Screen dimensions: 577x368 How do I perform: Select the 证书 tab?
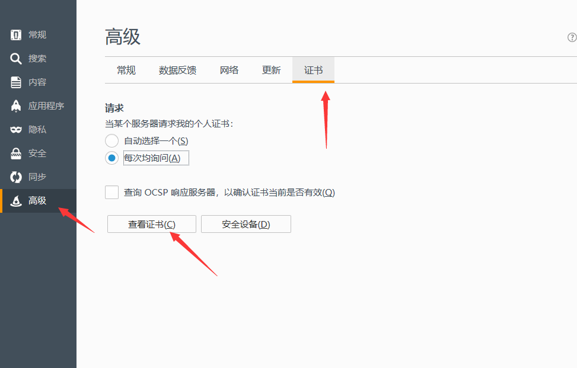coord(313,70)
